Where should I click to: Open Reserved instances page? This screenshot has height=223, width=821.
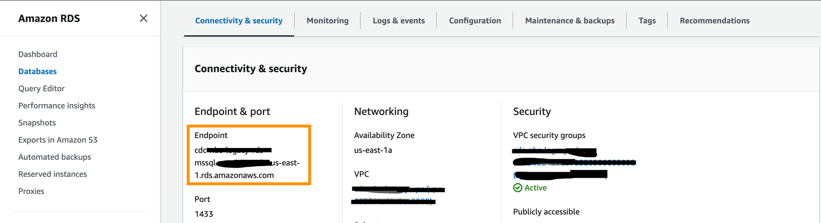click(52, 174)
